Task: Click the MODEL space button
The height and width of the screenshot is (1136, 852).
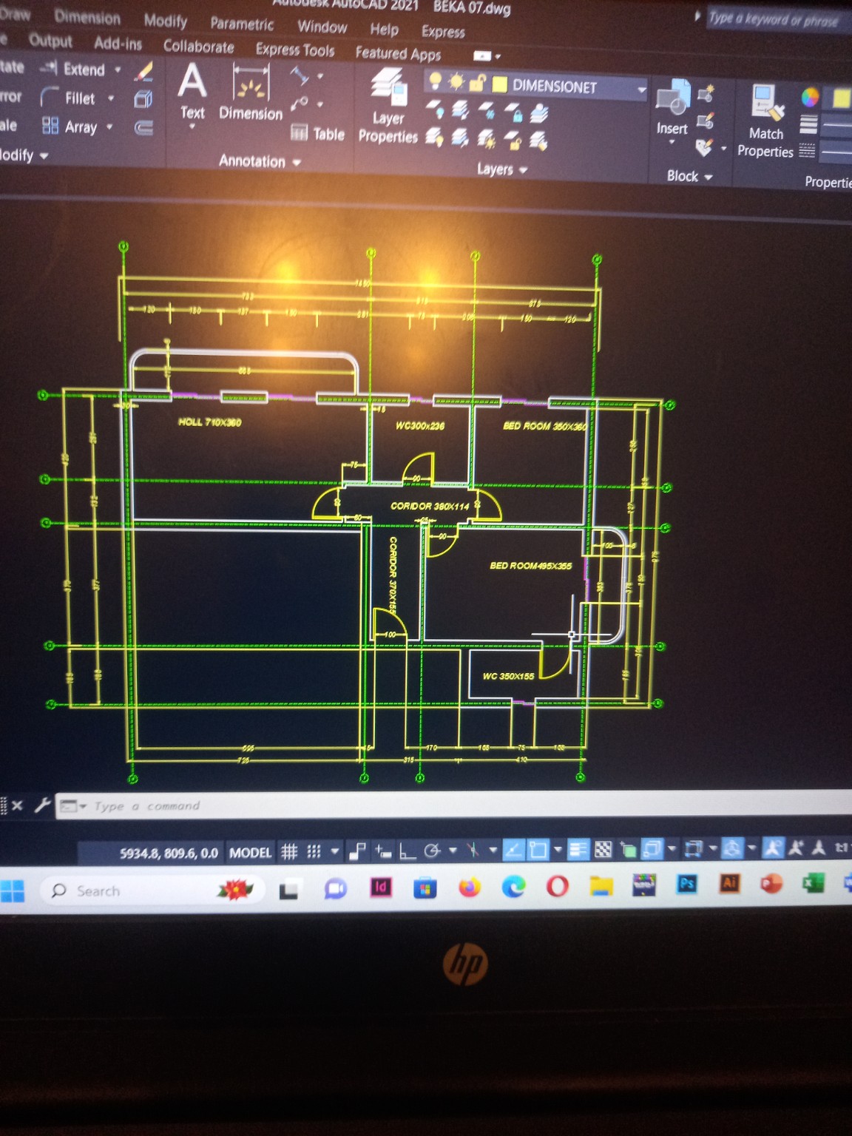Action: [250, 853]
